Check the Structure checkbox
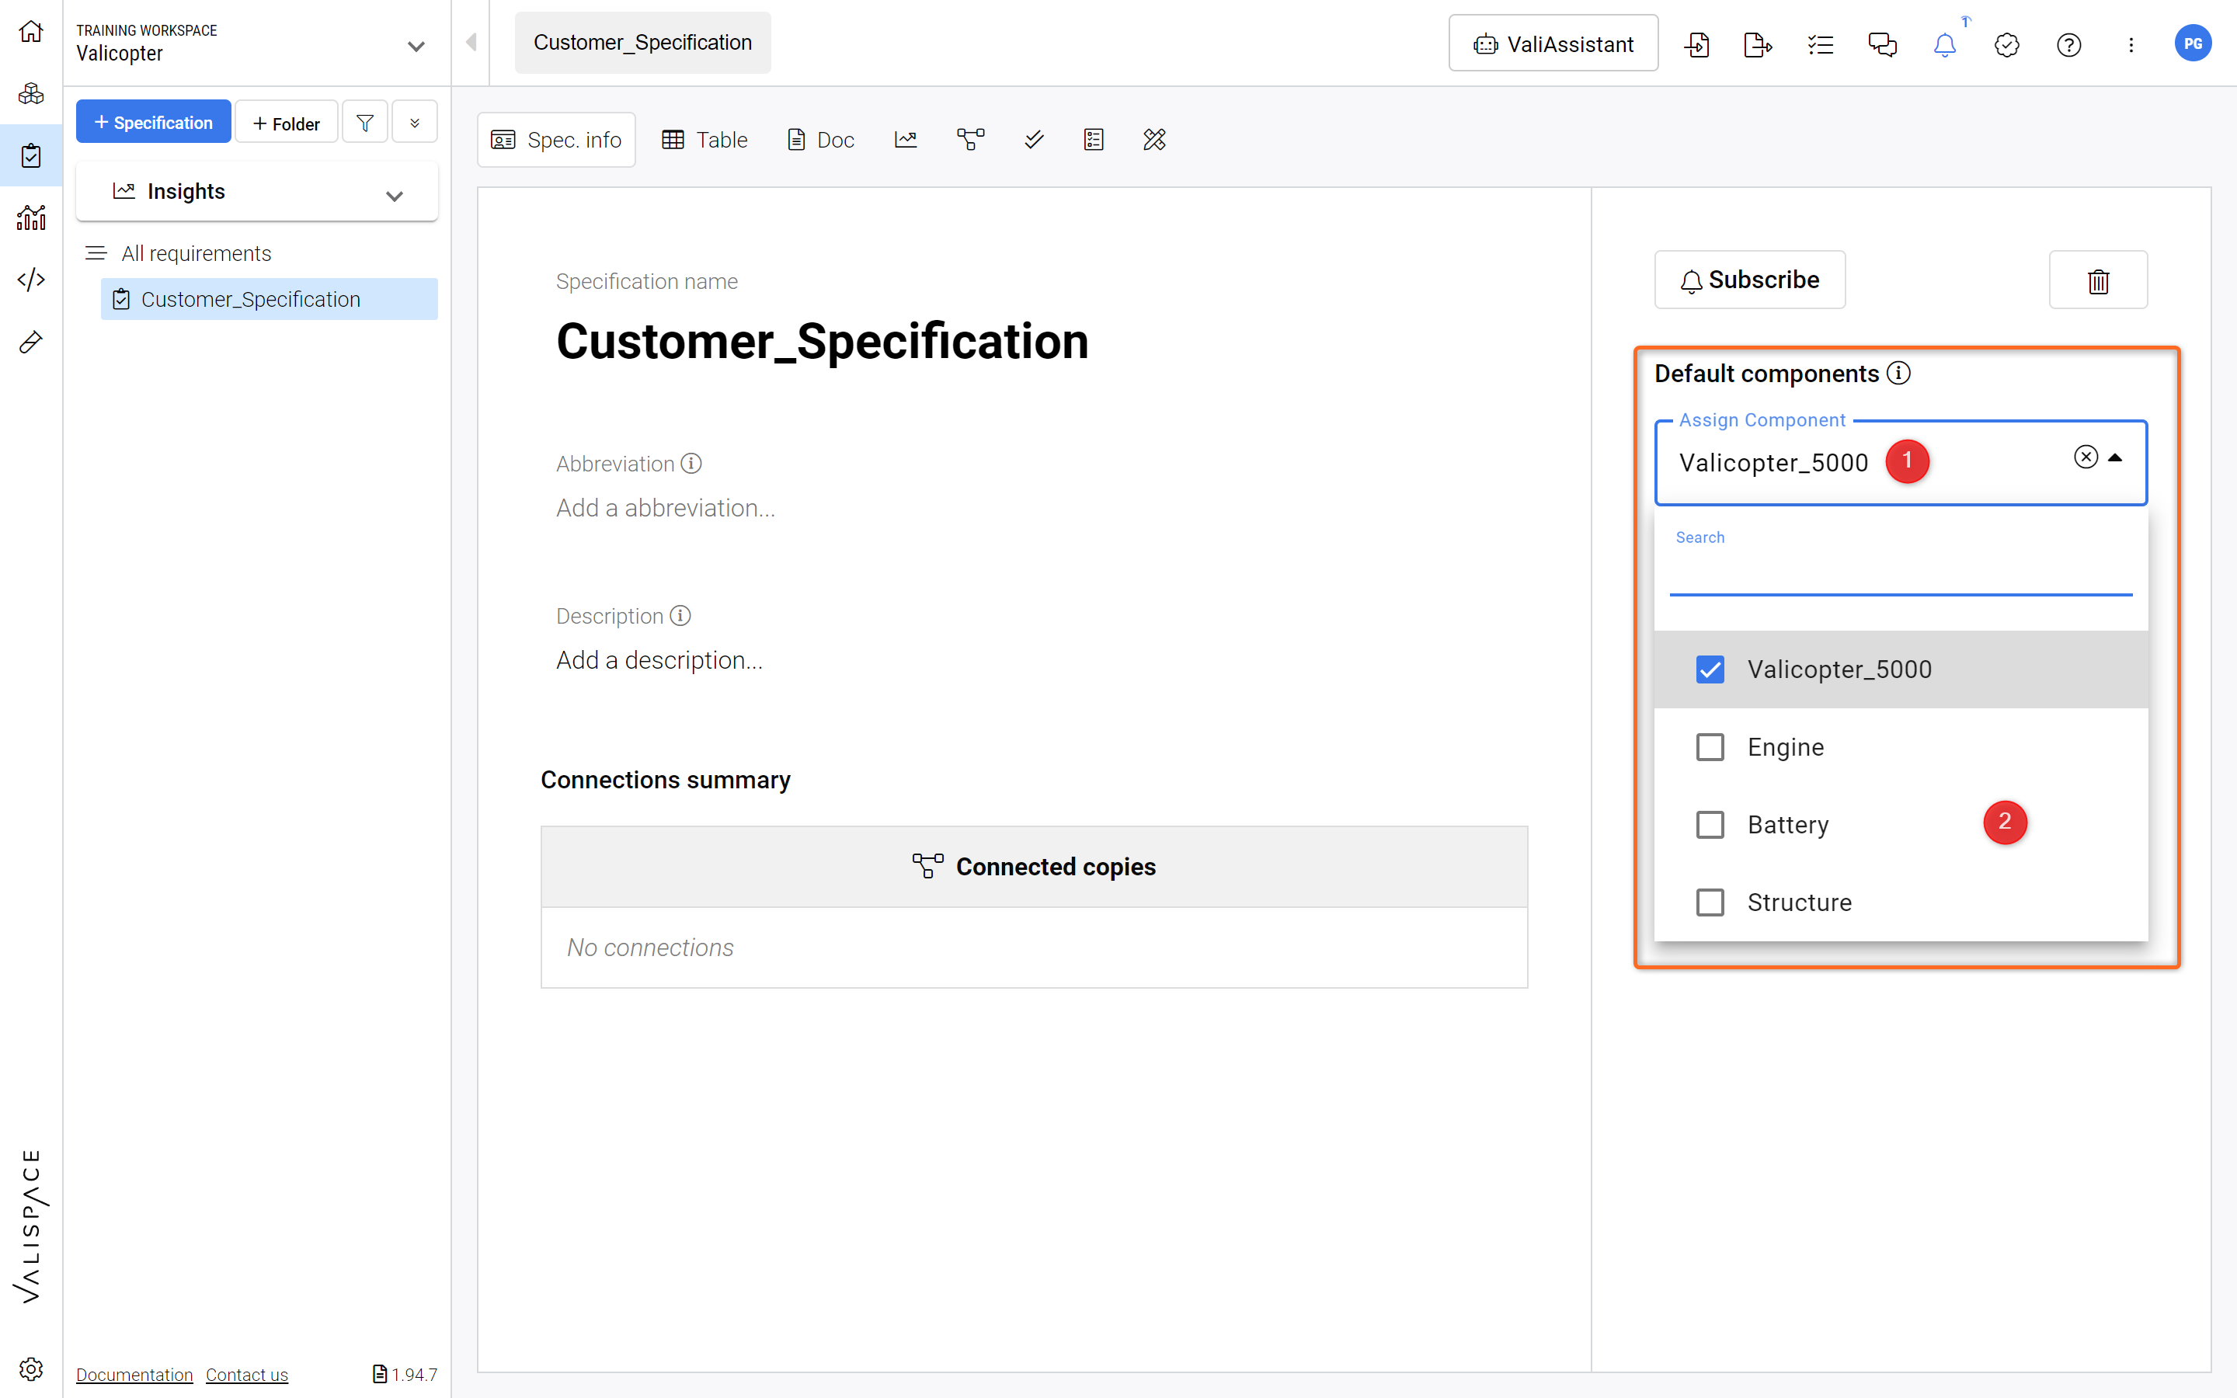Viewport: 2237px width, 1398px height. click(x=1710, y=902)
